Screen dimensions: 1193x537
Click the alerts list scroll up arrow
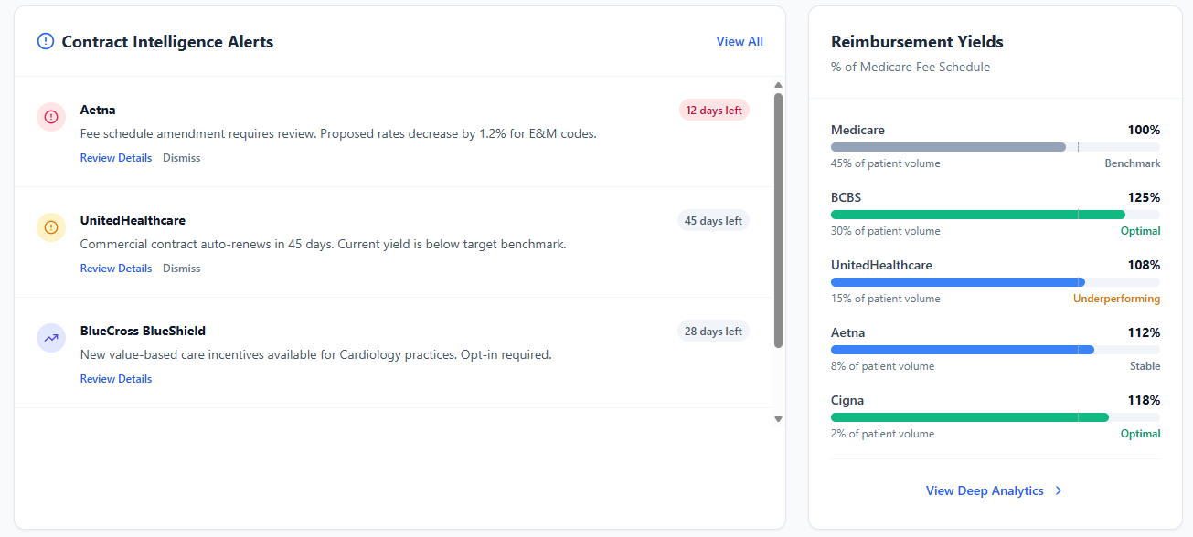778,85
